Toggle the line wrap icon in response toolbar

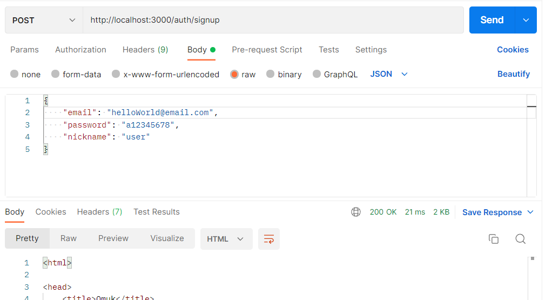coord(269,238)
